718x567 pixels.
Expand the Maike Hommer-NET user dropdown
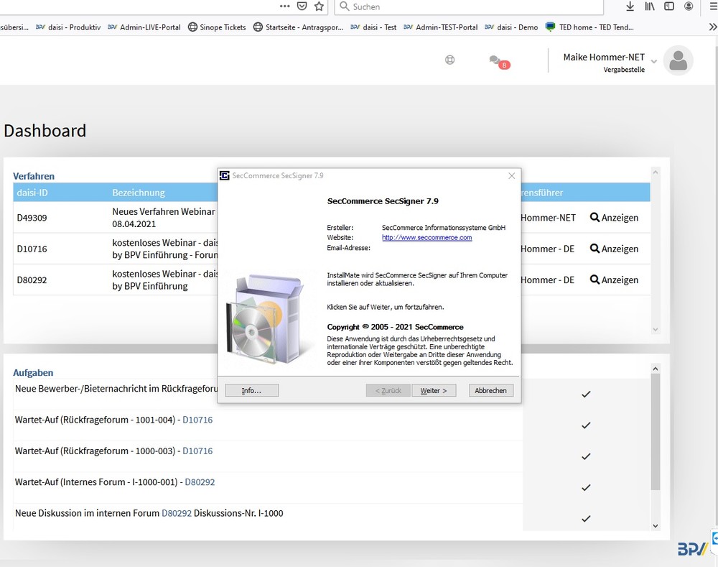pyautogui.click(x=654, y=61)
